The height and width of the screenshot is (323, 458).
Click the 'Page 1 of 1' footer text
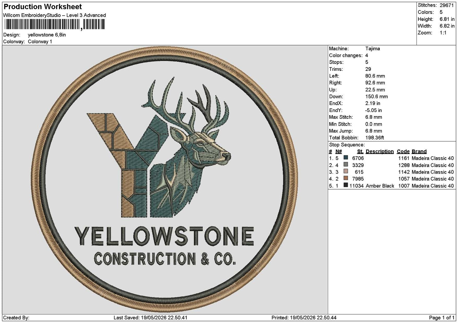[442, 318]
